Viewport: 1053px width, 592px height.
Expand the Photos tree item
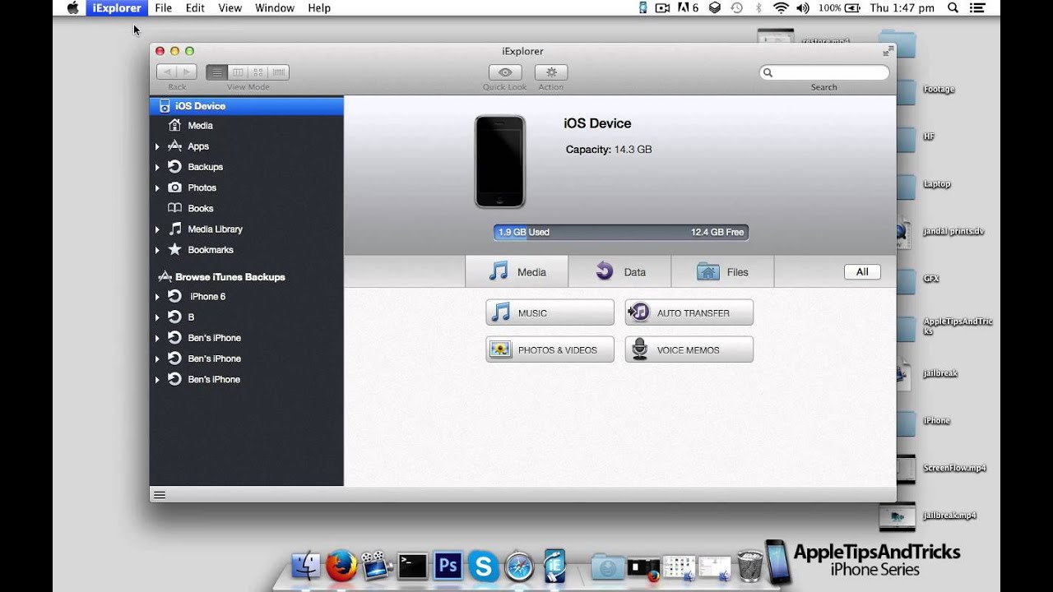[157, 188]
